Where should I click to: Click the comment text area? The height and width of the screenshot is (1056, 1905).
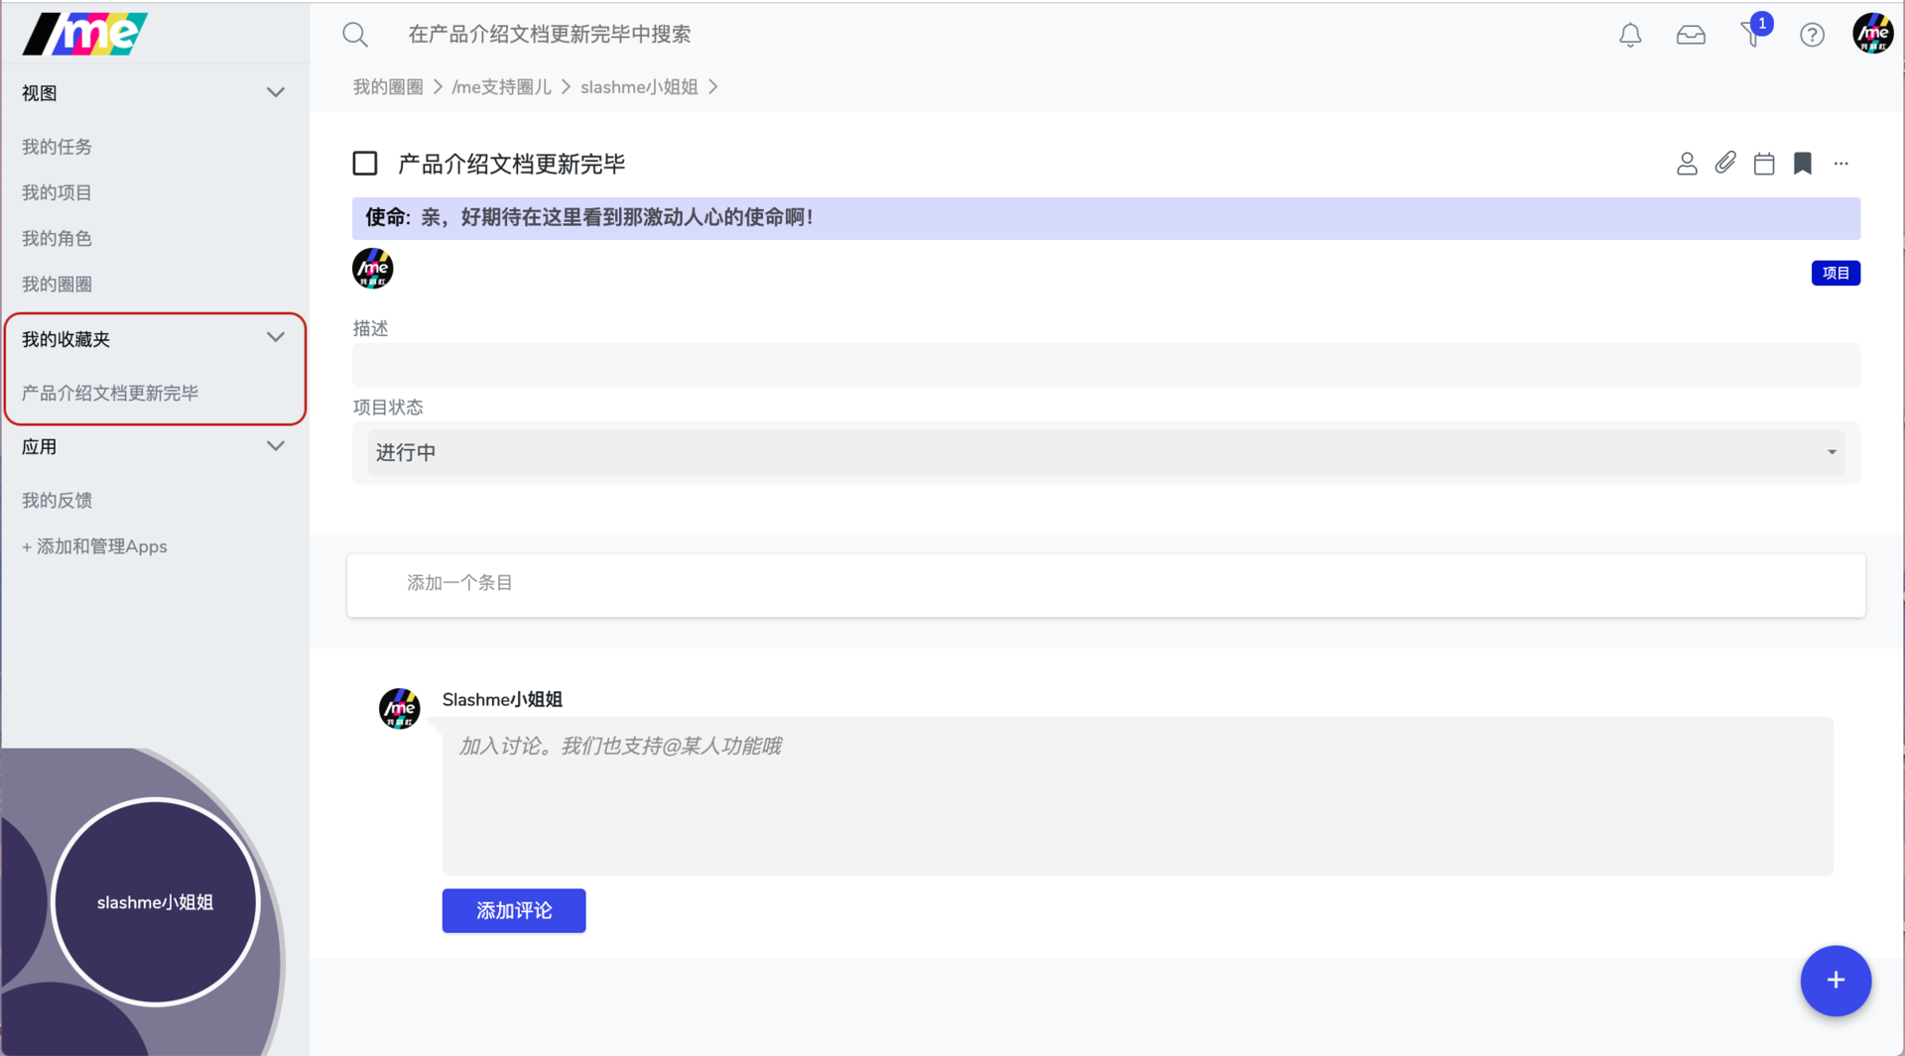pyautogui.click(x=1138, y=796)
